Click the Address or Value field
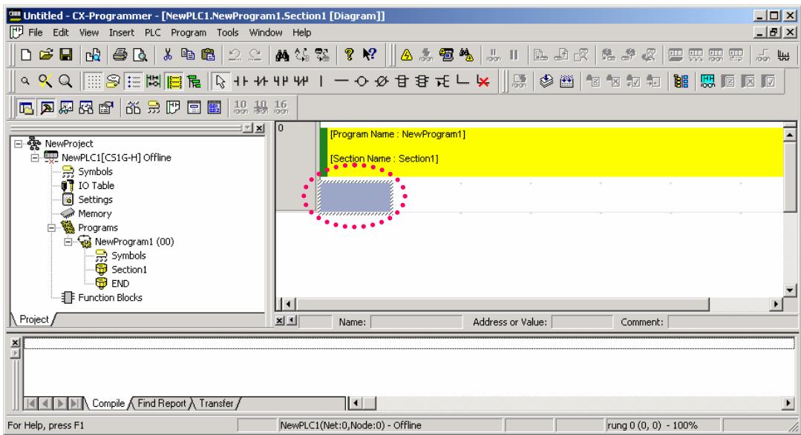This screenshot has height=435, width=801. [582, 322]
